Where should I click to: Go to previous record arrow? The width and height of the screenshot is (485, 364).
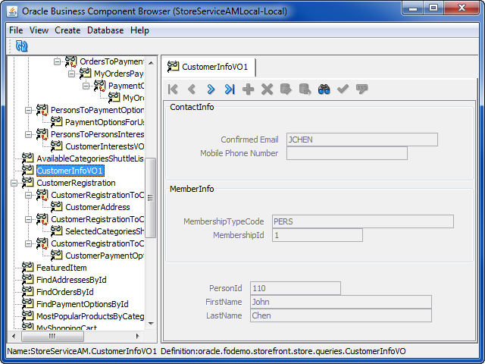coord(192,89)
